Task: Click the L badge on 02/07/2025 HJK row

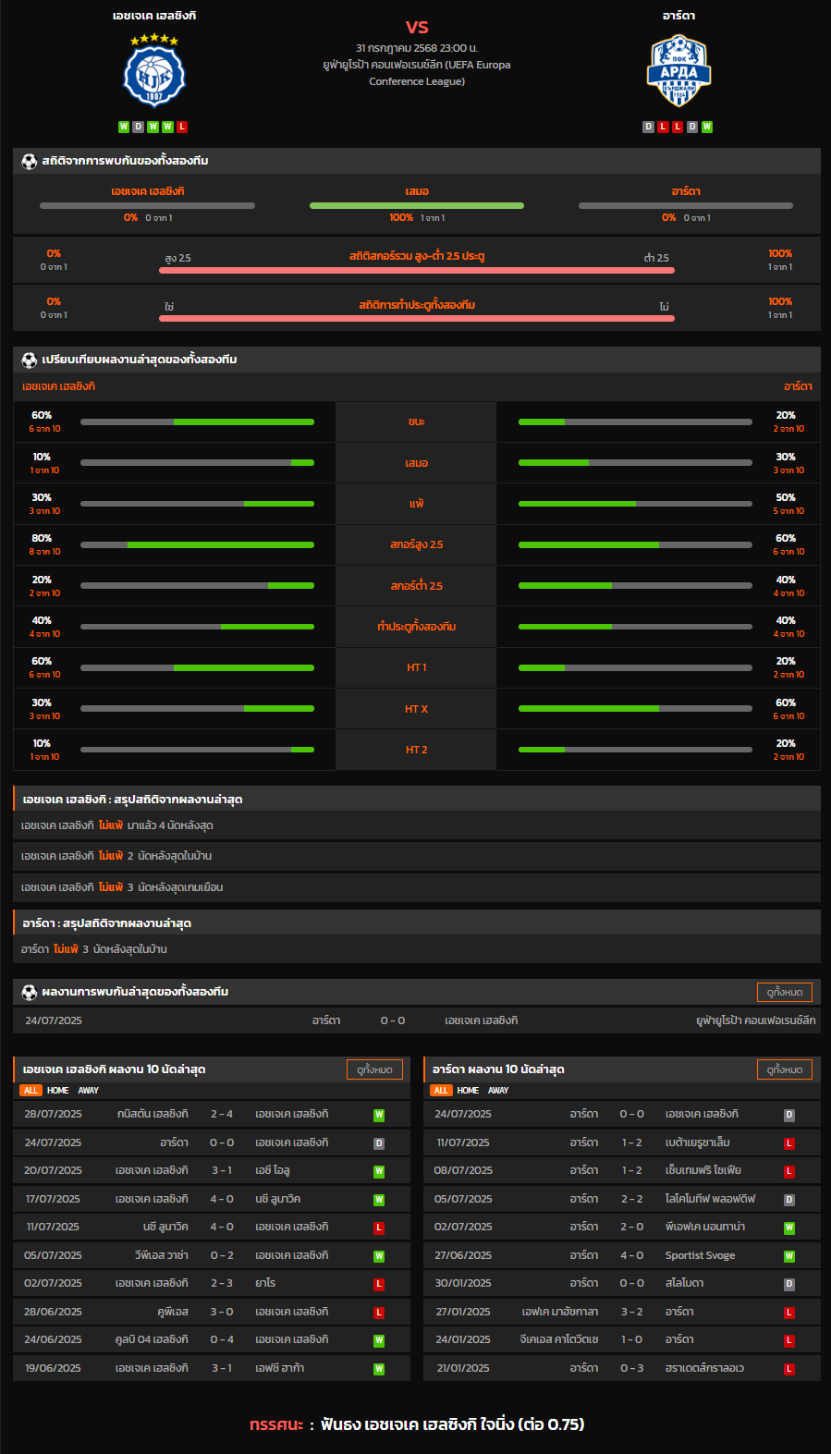Action: click(379, 1284)
